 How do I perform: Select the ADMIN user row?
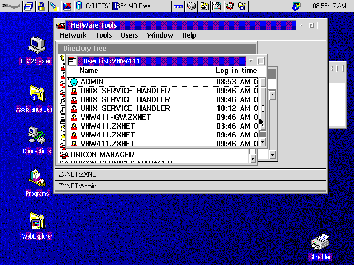point(163,82)
